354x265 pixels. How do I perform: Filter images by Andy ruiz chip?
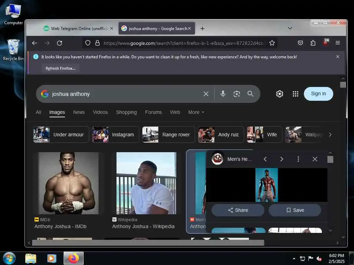tap(221, 135)
